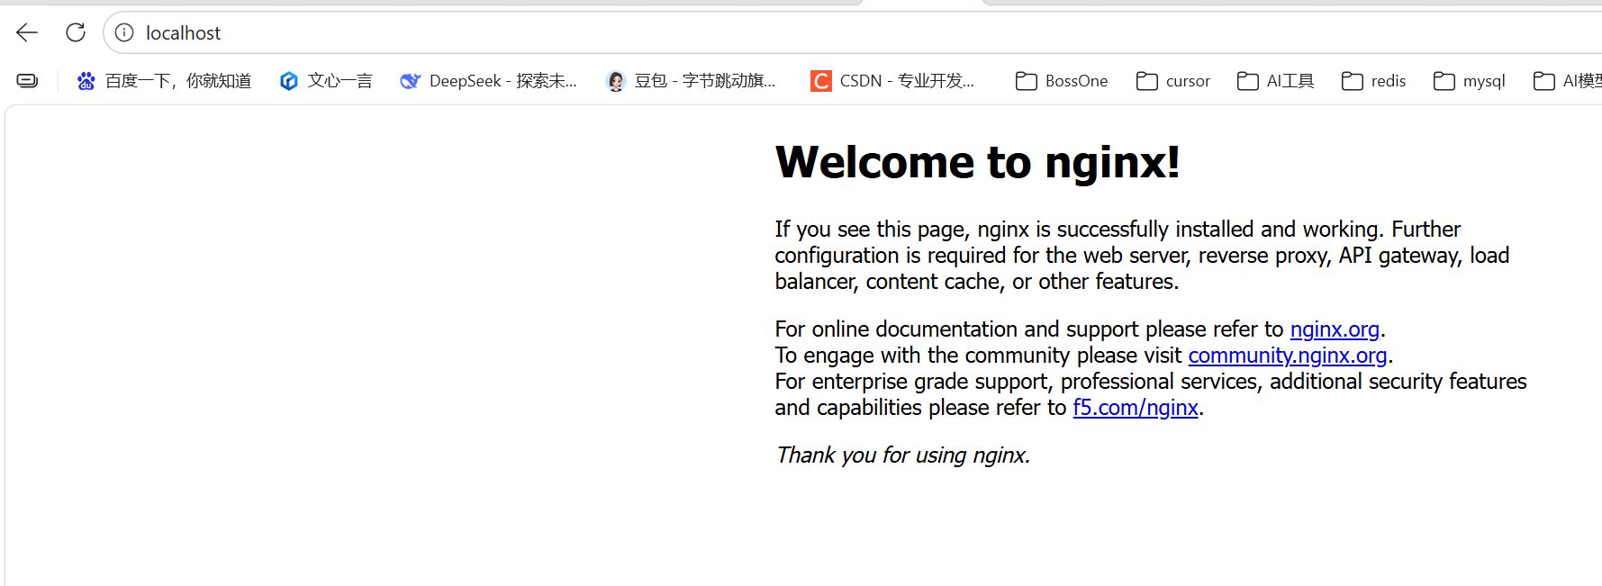Click the Thank you for using nginx. text
Screen dimensions: 1602x586
coord(903,455)
